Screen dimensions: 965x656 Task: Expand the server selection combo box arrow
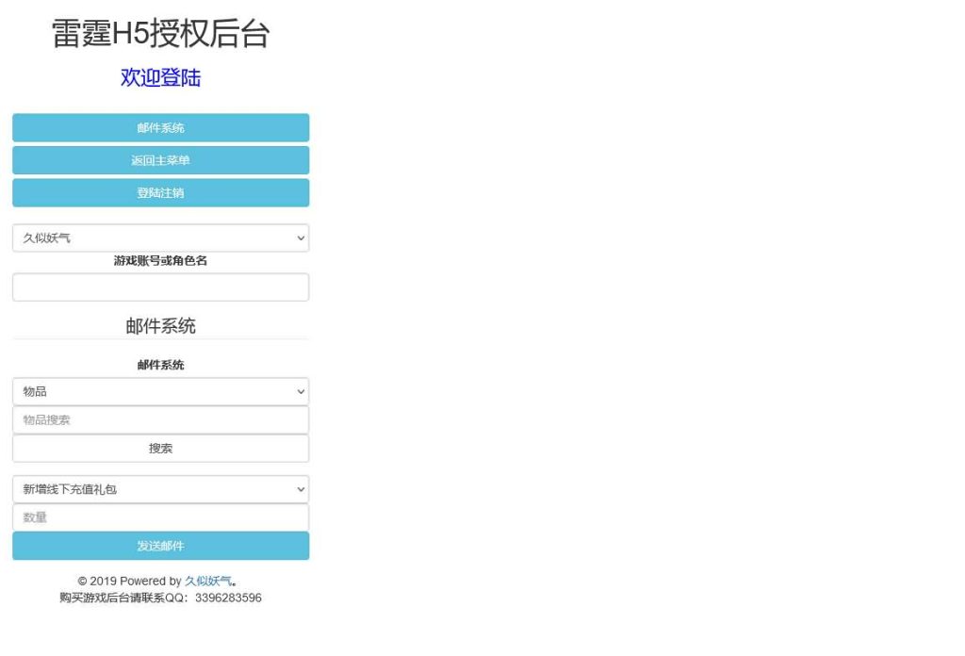pos(301,238)
